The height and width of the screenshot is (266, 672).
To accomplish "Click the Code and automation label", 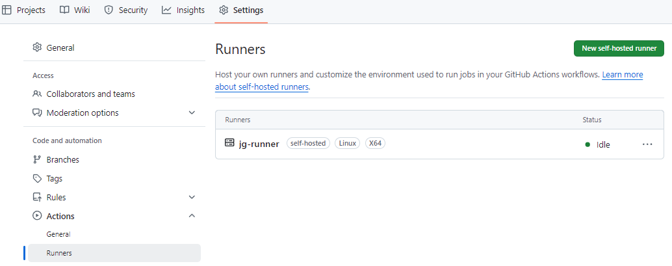I will 68,140.
